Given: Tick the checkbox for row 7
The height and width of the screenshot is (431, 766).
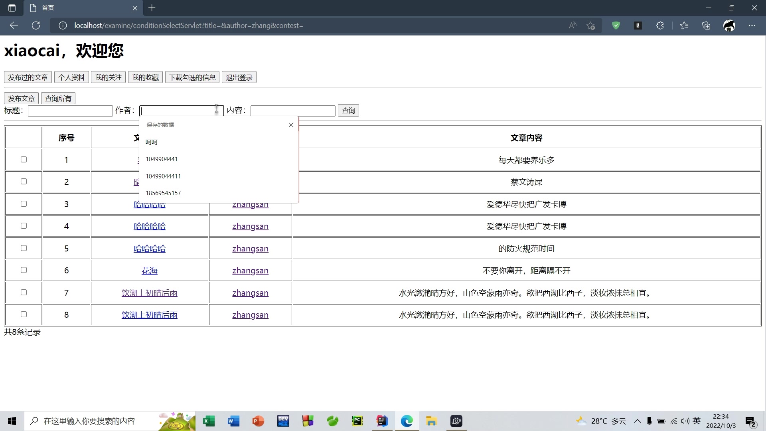Looking at the screenshot, I should (24, 293).
